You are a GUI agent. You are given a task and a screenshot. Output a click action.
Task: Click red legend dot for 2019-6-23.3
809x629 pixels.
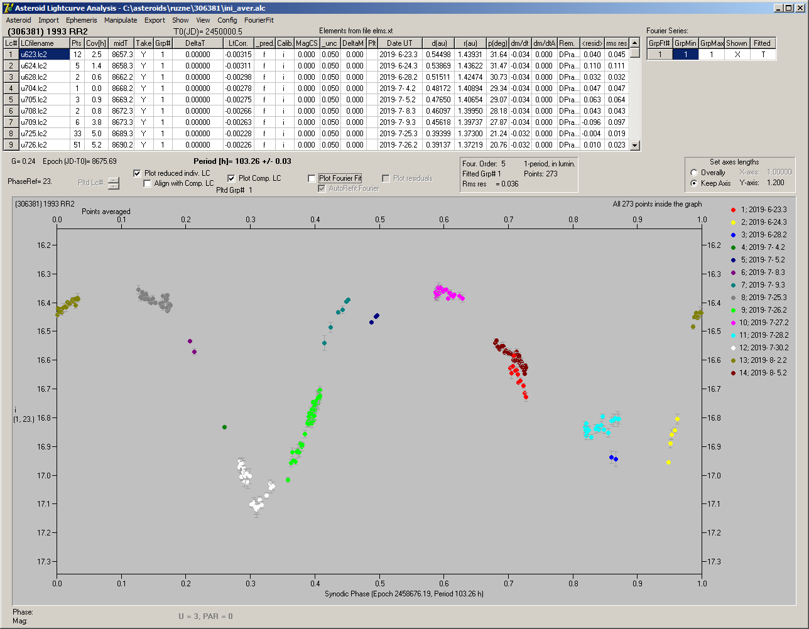tap(732, 210)
